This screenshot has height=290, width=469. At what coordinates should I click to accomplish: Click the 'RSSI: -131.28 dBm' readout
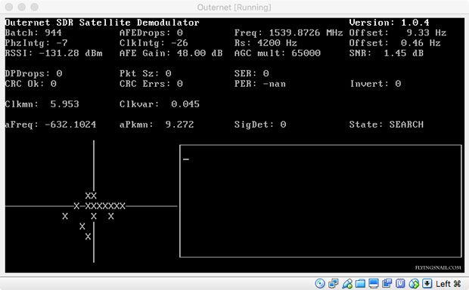coord(54,53)
